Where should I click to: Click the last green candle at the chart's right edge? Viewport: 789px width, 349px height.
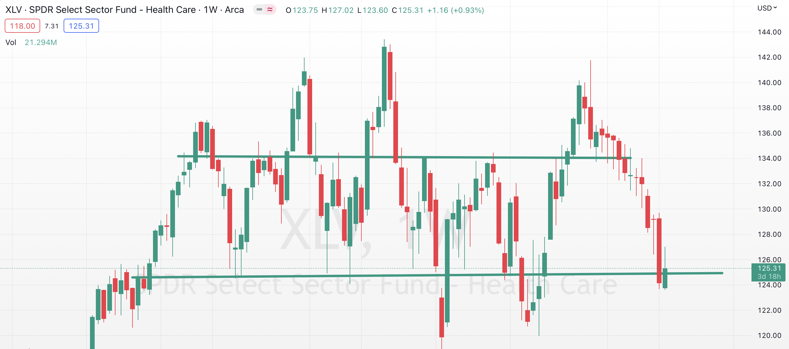[665, 278]
